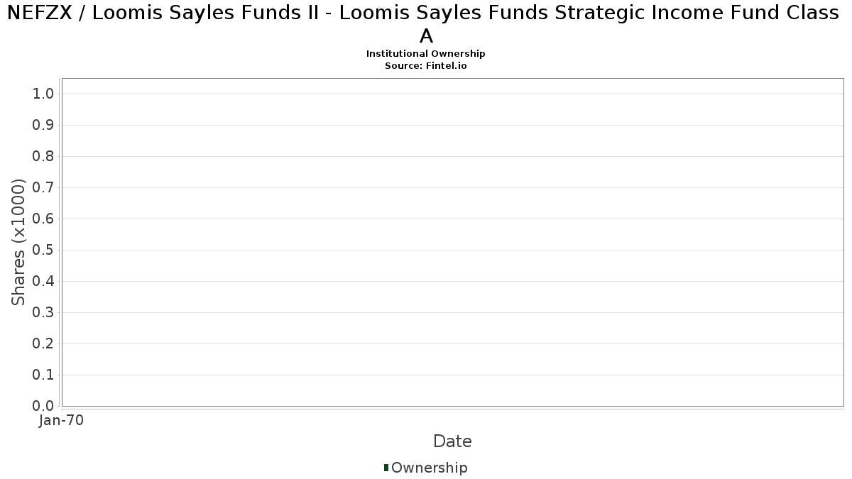852x479 pixels.
Task: Click the 1.0 y-axis tick label
Action: 44,94
